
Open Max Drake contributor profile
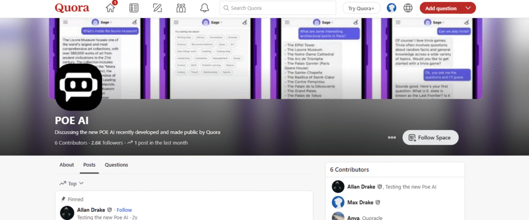coord(361,202)
